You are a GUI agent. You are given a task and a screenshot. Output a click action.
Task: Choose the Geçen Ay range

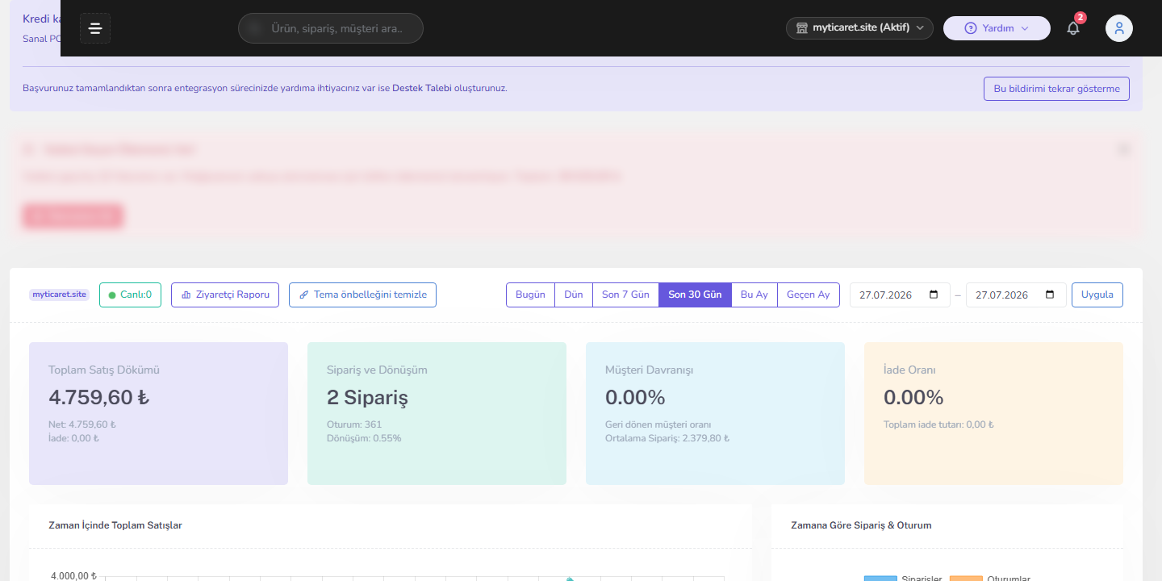tap(809, 295)
